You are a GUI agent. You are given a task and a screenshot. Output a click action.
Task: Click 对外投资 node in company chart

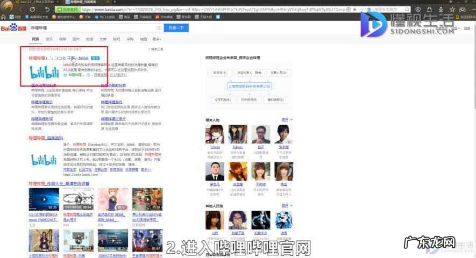pos(249,100)
